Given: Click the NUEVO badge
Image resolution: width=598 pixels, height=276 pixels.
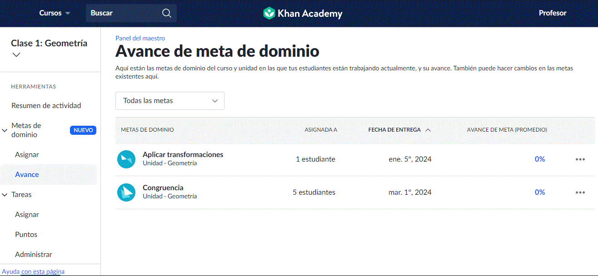Looking at the screenshot, I should click(x=83, y=130).
